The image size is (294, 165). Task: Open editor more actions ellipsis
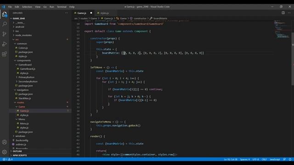tap(289, 13)
